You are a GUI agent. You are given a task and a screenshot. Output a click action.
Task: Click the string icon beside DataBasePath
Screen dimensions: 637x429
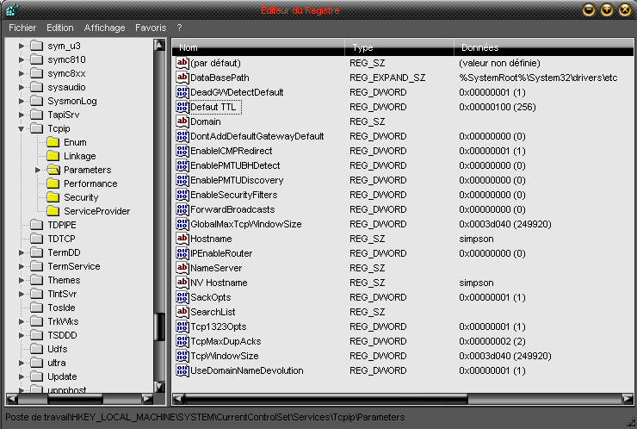click(x=182, y=78)
